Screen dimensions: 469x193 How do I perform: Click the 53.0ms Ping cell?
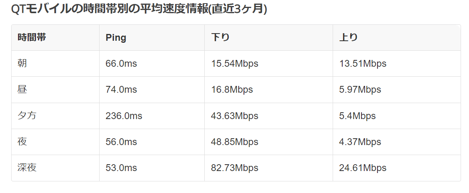coord(121,168)
